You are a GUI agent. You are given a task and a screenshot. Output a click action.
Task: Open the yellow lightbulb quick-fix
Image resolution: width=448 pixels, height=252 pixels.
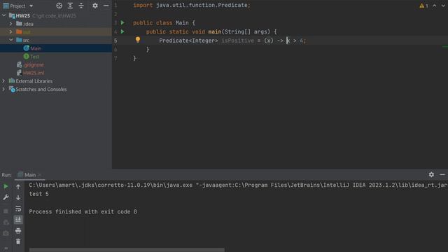(138, 40)
